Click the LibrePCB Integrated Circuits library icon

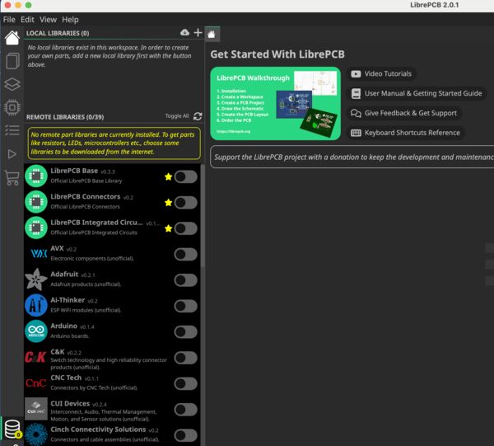click(x=36, y=228)
